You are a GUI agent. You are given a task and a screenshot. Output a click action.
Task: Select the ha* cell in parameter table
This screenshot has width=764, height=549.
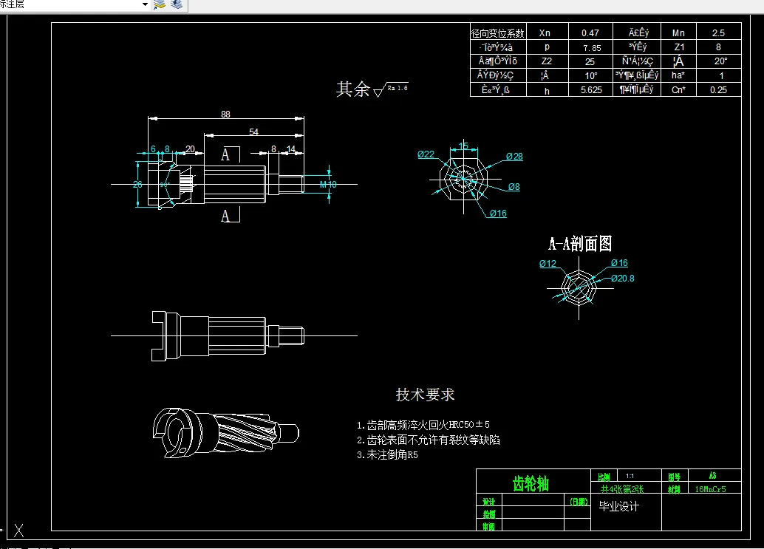pyautogui.click(x=678, y=75)
